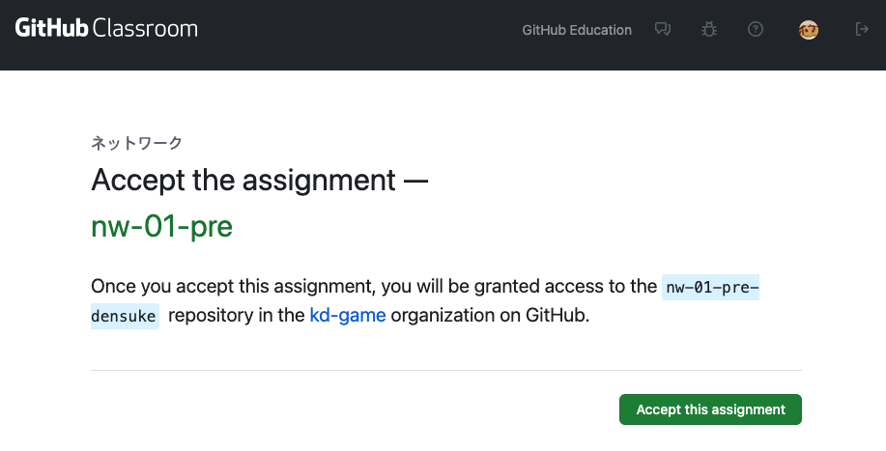Sign out using the exit arrow icon
The width and height of the screenshot is (886, 451).
click(x=862, y=29)
